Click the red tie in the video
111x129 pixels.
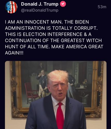60,116
